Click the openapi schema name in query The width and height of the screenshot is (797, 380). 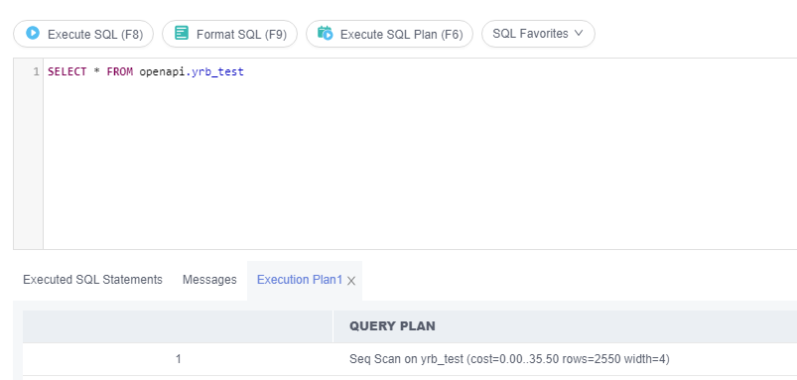click(x=162, y=72)
